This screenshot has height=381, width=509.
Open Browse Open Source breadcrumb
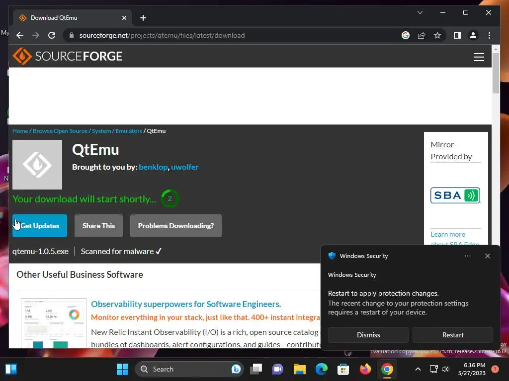(x=60, y=131)
